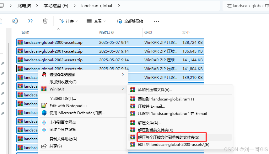Choose 压缩并 E-mail... submenu entry
This screenshot has width=269, height=154.
pos(180,106)
